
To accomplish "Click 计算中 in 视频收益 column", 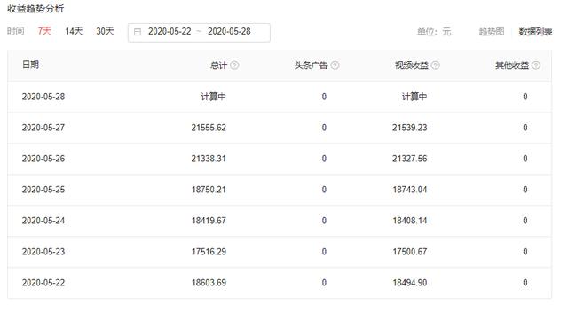I will [414, 97].
